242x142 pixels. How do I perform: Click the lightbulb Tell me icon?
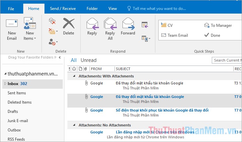click(129, 8)
